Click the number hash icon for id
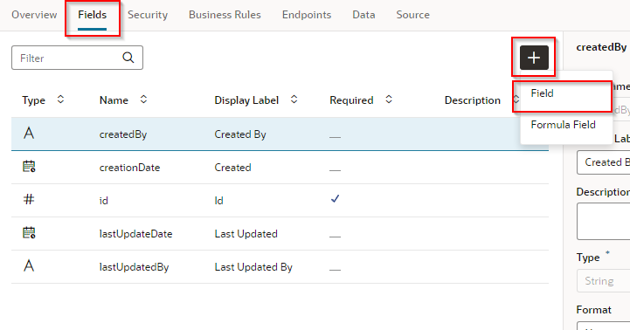 tap(29, 199)
